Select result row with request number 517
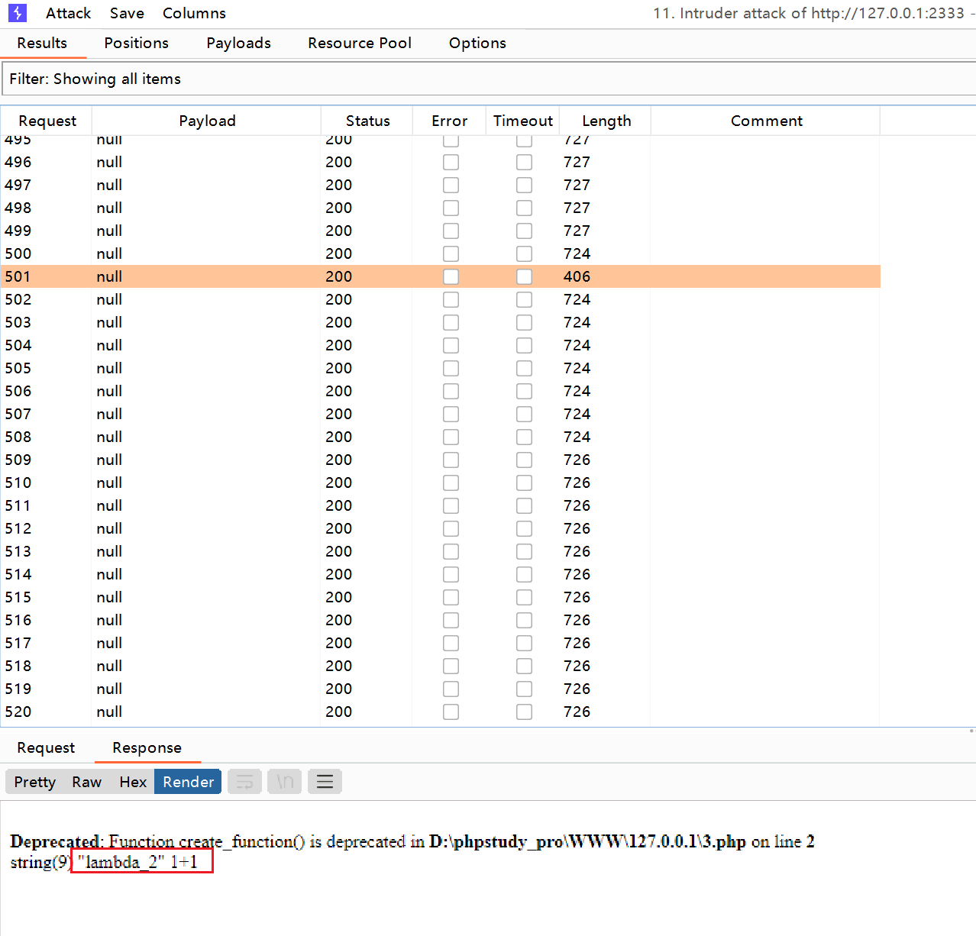 [440, 643]
